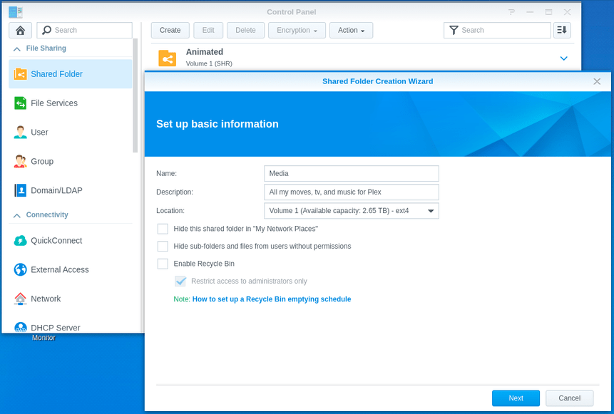Open File Services icon in sidebar
The image size is (614, 414).
click(x=21, y=103)
